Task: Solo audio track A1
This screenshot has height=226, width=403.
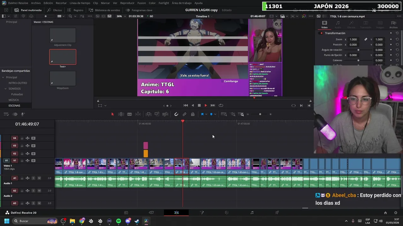Action: click(33, 178)
